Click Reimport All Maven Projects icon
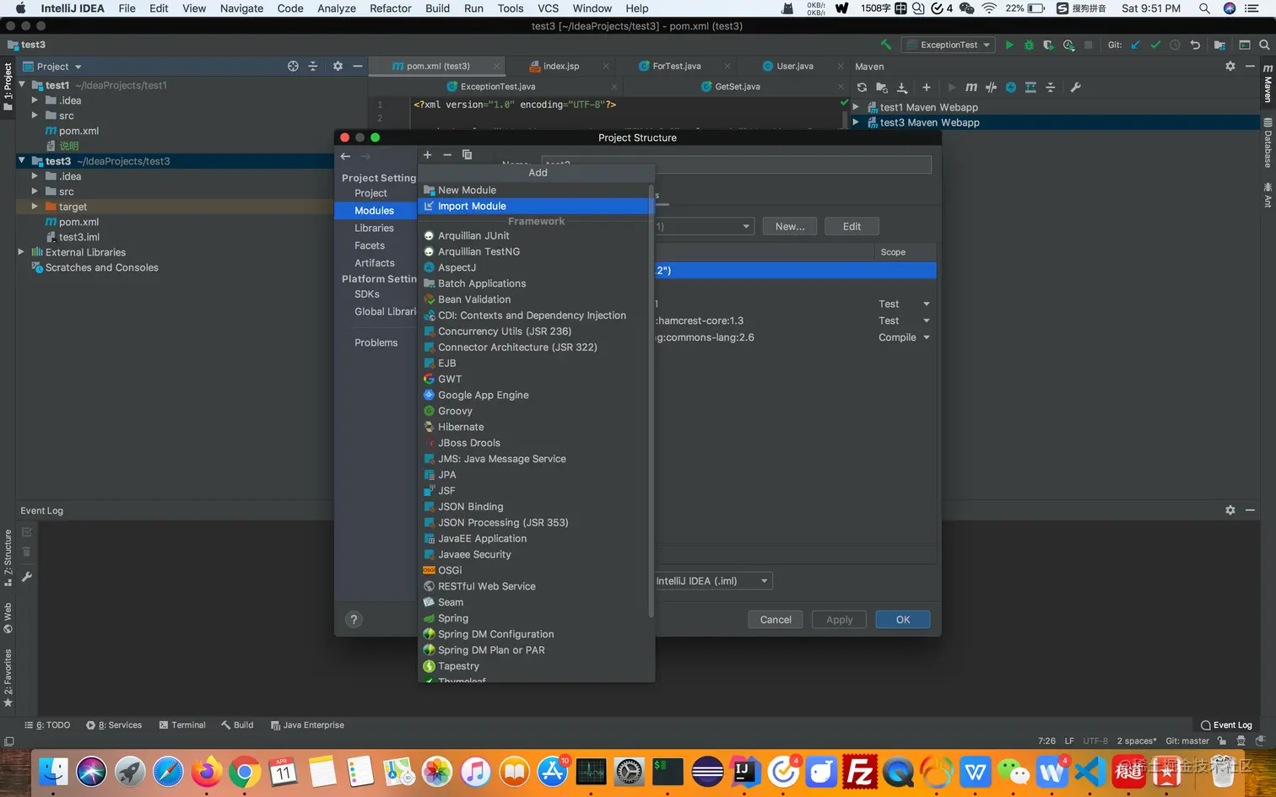The width and height of the screenshot is (1276, 797). pos(862,87)
